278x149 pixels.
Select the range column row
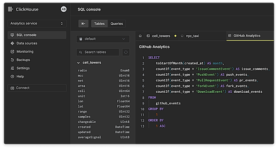(x=104, y=111)
